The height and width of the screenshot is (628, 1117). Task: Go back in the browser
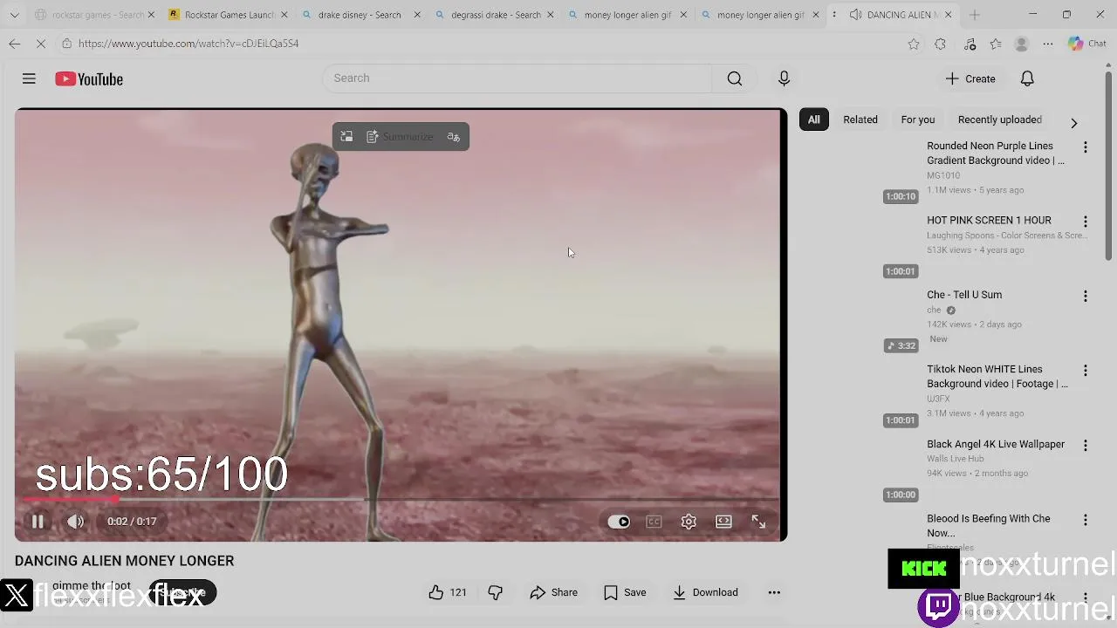[15, 44]
